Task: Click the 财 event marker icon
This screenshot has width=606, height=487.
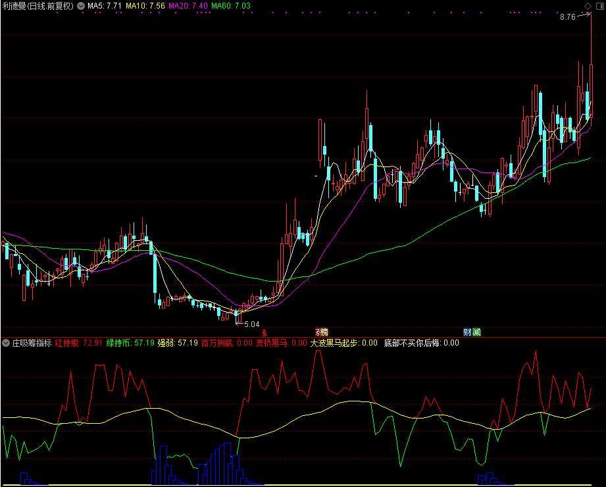Action: coord(467,332)
